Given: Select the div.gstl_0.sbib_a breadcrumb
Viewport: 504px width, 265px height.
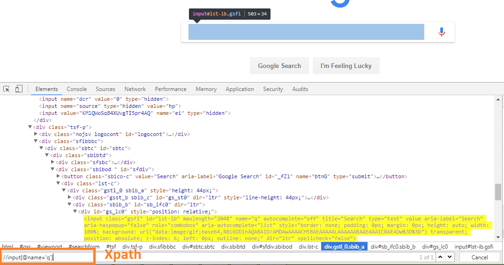Looking at the screenshot, I should click(344, 247).
